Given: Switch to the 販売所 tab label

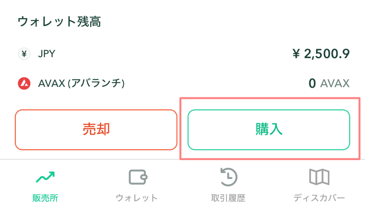Looking at the screenshot, I should pos(45,198).
